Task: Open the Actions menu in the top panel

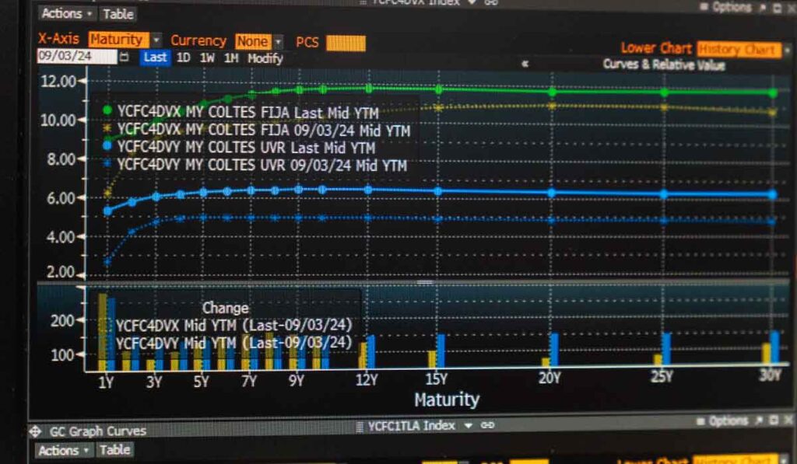Action: click(67, 14)
